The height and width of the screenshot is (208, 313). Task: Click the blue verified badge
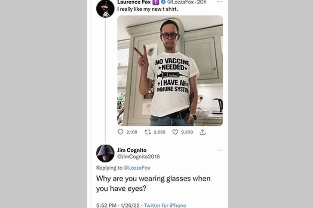click(x=163, y=2)
